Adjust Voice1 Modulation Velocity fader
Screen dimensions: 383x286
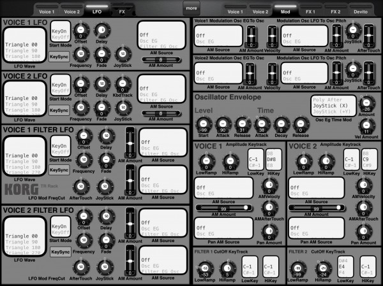point(273,36)
